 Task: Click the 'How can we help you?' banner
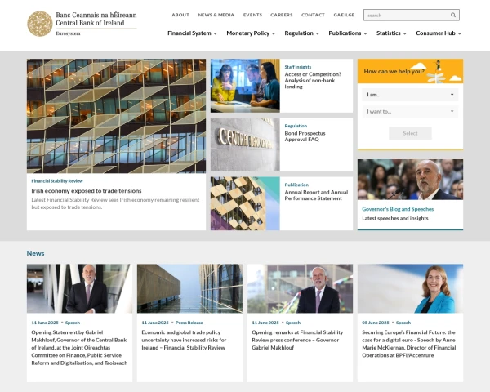[410, 71]
